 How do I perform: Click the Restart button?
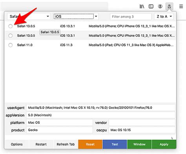click(x=41, y=144)
